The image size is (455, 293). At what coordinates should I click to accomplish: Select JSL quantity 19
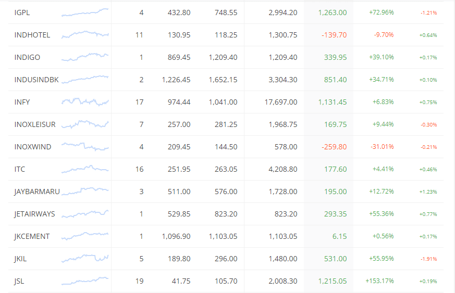pos(140,281)
